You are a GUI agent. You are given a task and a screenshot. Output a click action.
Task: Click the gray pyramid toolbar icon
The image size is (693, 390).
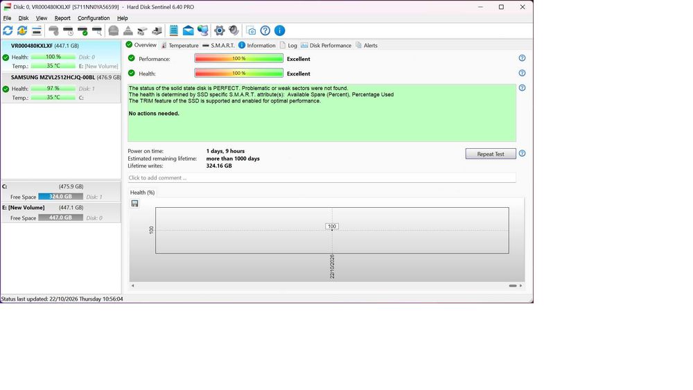coord(128,30)
